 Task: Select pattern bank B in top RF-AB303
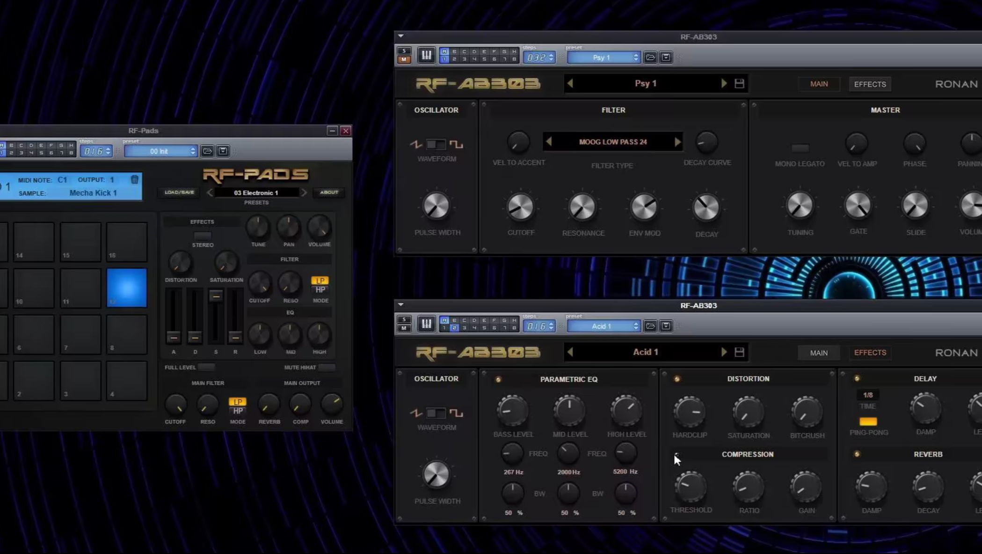click(x=454, y=52)
